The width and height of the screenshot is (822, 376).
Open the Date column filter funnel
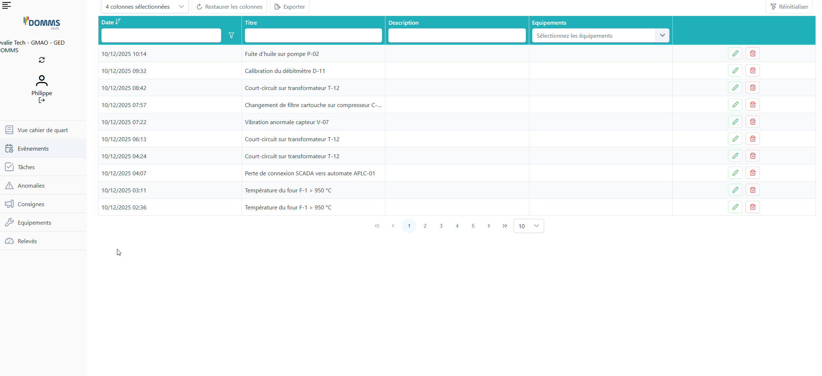point(231,36)
